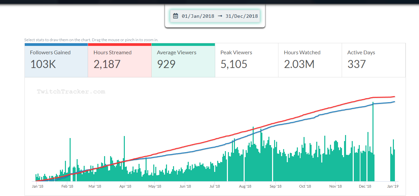Toggle the Hours Streamed stat card
Screen dimensions: 419x196
(120, 60)
